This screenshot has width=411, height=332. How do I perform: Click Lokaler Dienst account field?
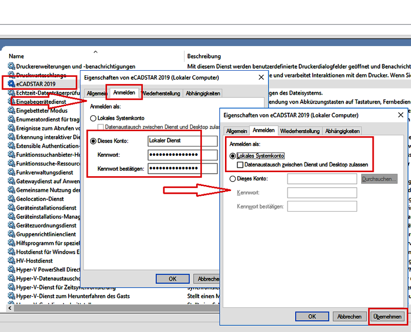[183, 141]
